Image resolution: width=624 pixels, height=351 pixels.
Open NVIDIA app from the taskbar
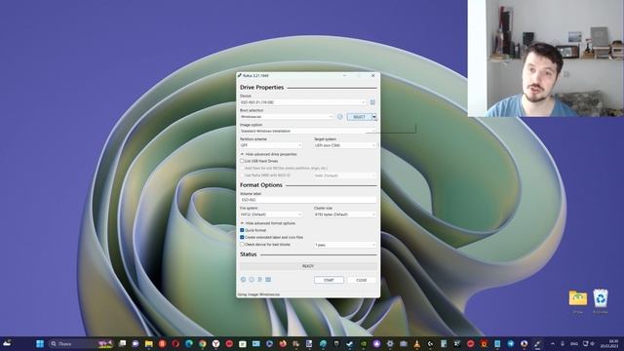click(x=364, y=344)
